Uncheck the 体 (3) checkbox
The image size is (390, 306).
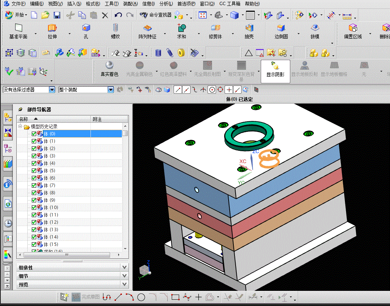click(x=34, y=156)
